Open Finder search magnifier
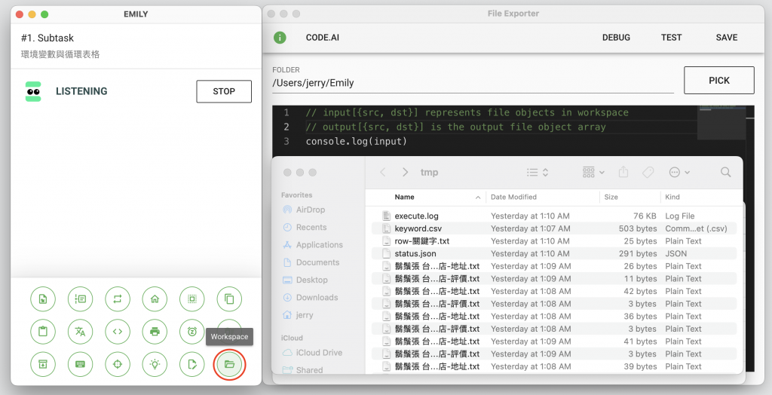Viewport: 772px width, 395px height. pos(725,172)
